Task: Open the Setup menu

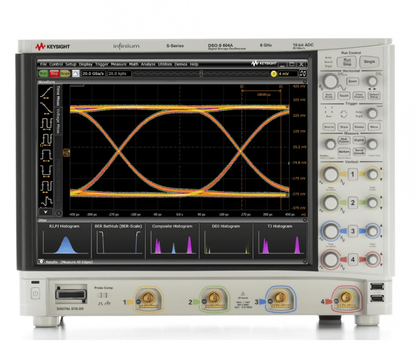Action: pyautogui.click(x=71, y=64)
